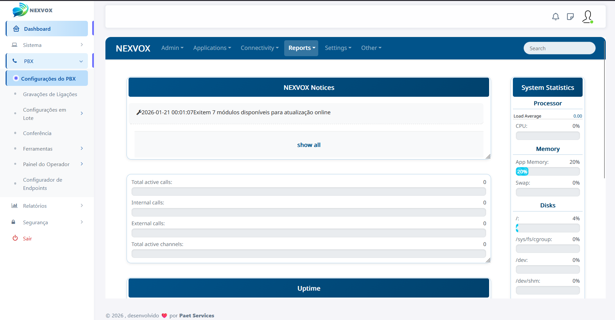This screenshot has height=320, width=615.
Task: Open the Other dropdown menu
Action: (x=371, y=48)
